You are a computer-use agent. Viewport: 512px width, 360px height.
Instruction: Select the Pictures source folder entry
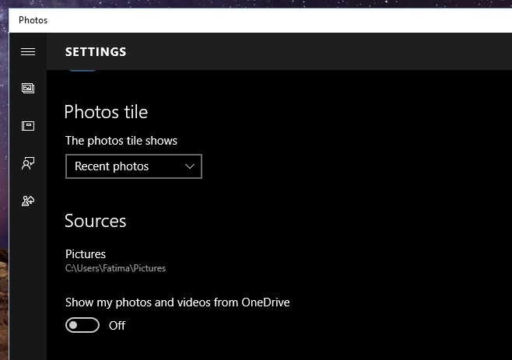pos(86,254)
